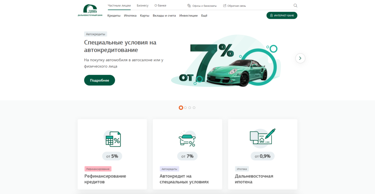Switch to Бизнесу tab

(142, 5)
